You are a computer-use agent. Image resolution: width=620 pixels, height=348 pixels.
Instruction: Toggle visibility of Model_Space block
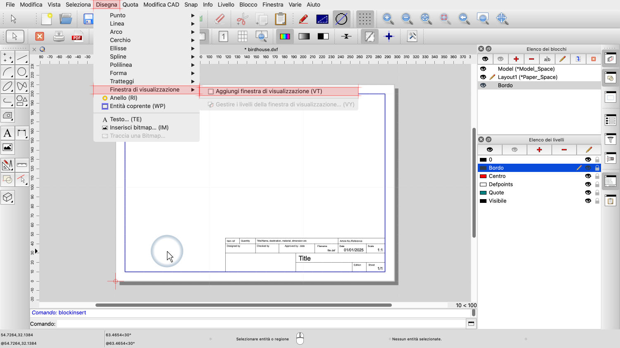tap(483, 69)
